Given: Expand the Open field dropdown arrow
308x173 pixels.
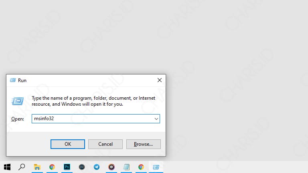Looking at the screenshot, I should pyautogui.click(x=156, y=119).
